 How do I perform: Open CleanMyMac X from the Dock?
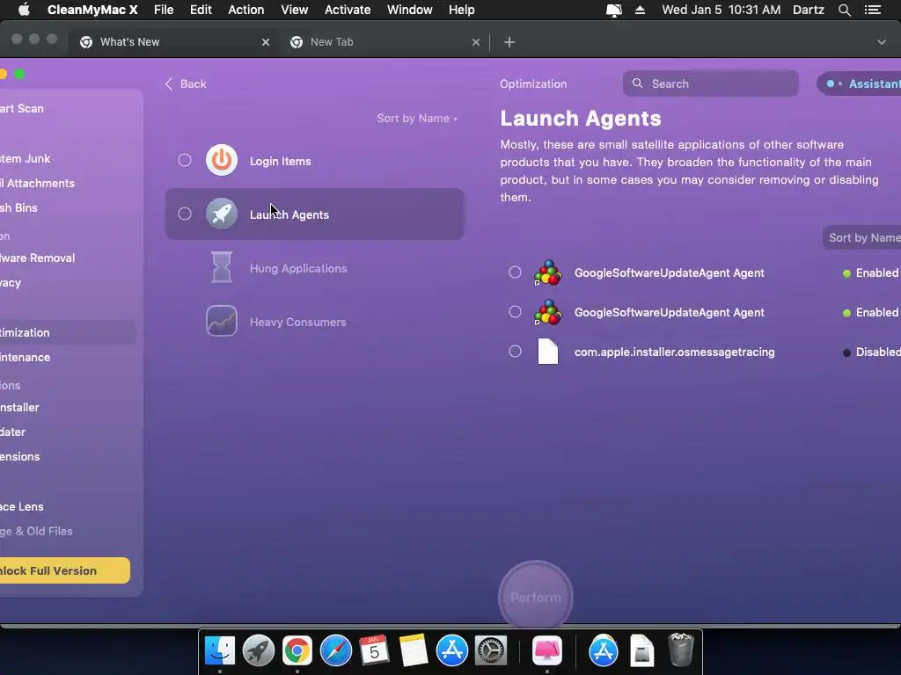[x=547, y=650]
